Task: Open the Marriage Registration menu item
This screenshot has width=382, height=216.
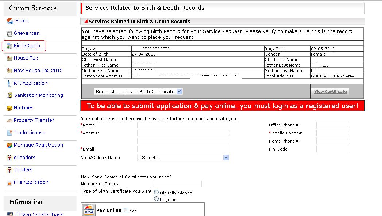Action: click(38, 145)
